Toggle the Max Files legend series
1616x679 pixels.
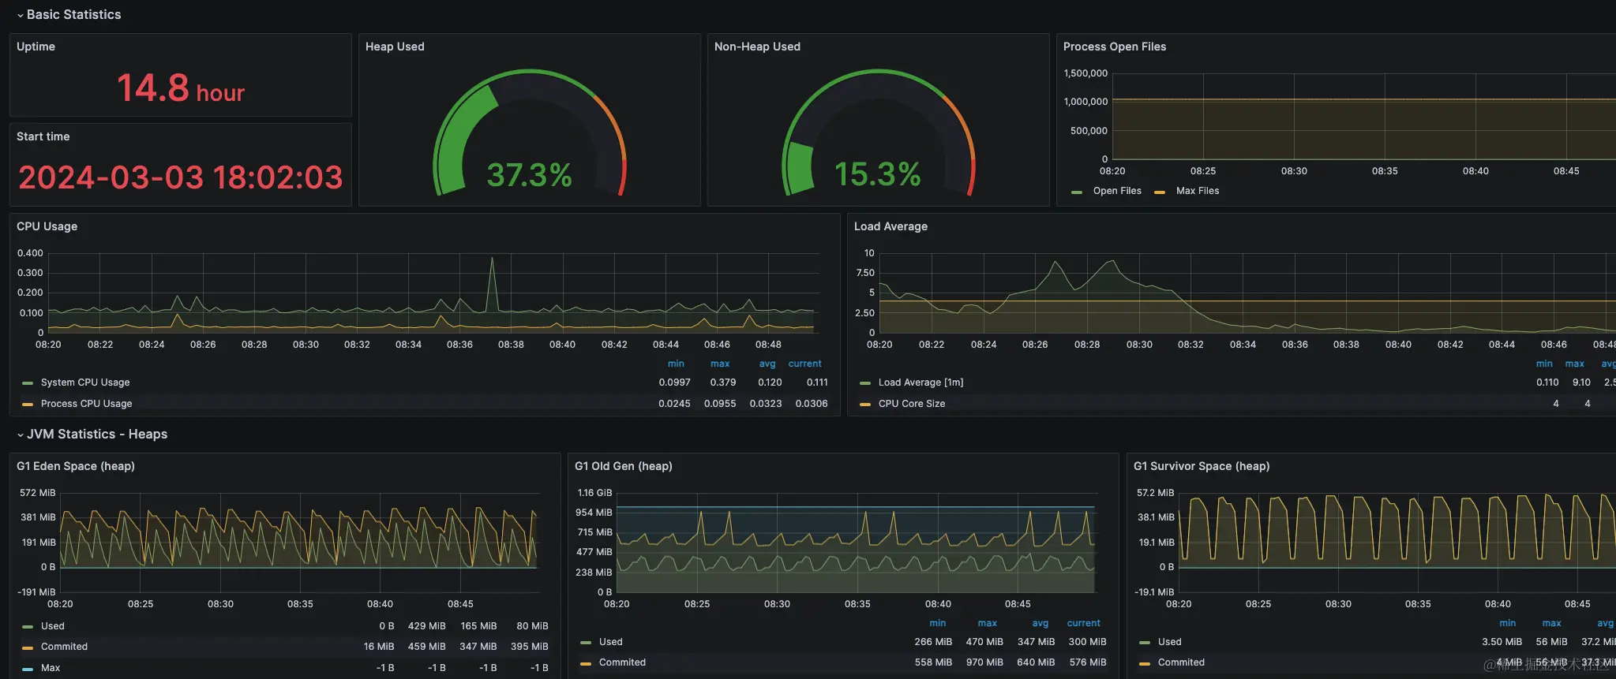coord(1198,191)
